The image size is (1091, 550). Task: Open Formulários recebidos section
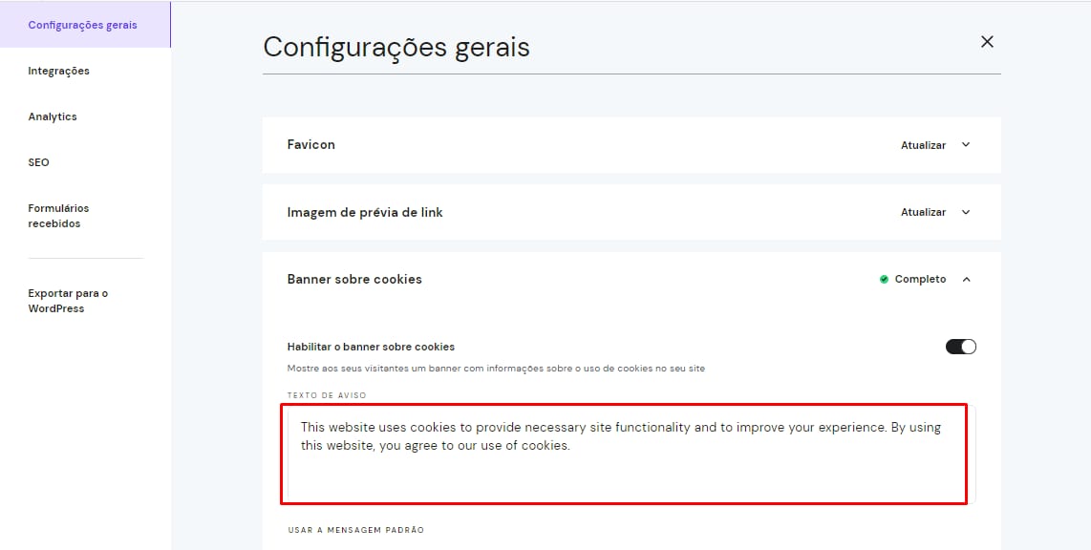pyautogui.click(x=58, y=216)
